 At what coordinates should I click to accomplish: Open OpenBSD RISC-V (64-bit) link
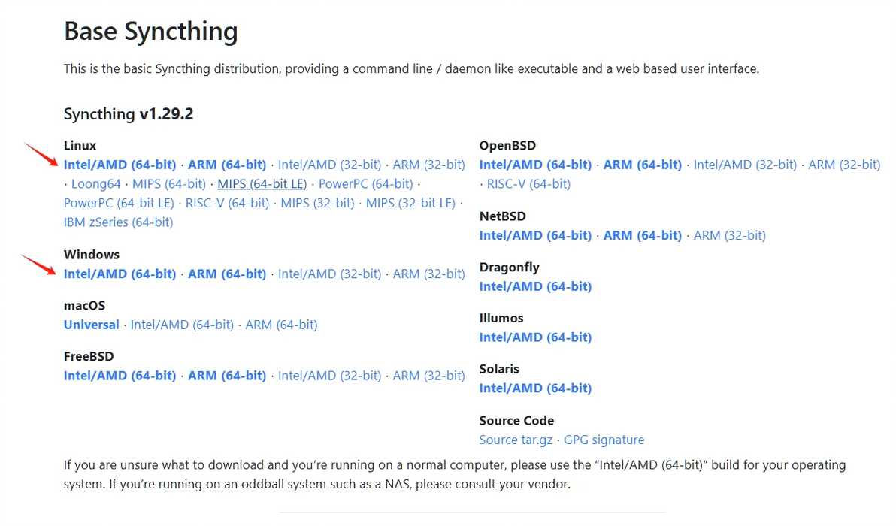coord(528,183)
